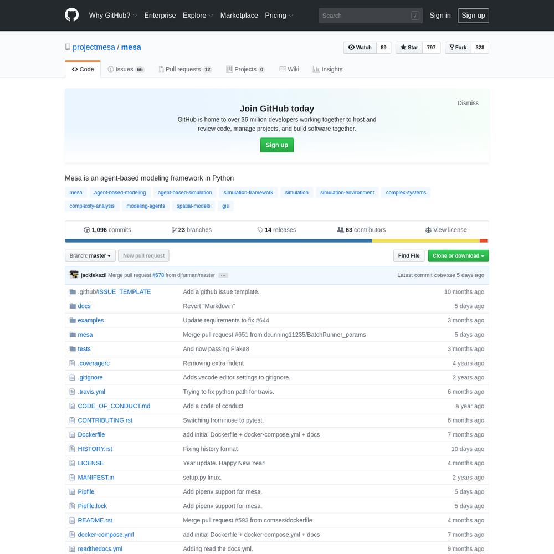The width and height of the screenshot is (554, 554).
Task: Click the red language bar segment
Action: [x=483, y=241]
